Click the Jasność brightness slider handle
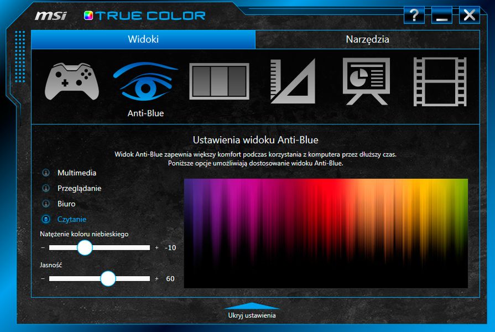Screen dimensions: 495x332 pyautogui.click(x=108, y=279)
